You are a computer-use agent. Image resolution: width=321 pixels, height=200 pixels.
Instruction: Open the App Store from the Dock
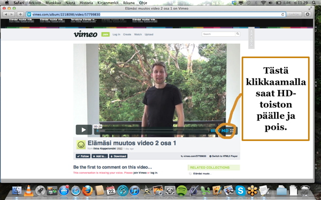pos(64,190)
